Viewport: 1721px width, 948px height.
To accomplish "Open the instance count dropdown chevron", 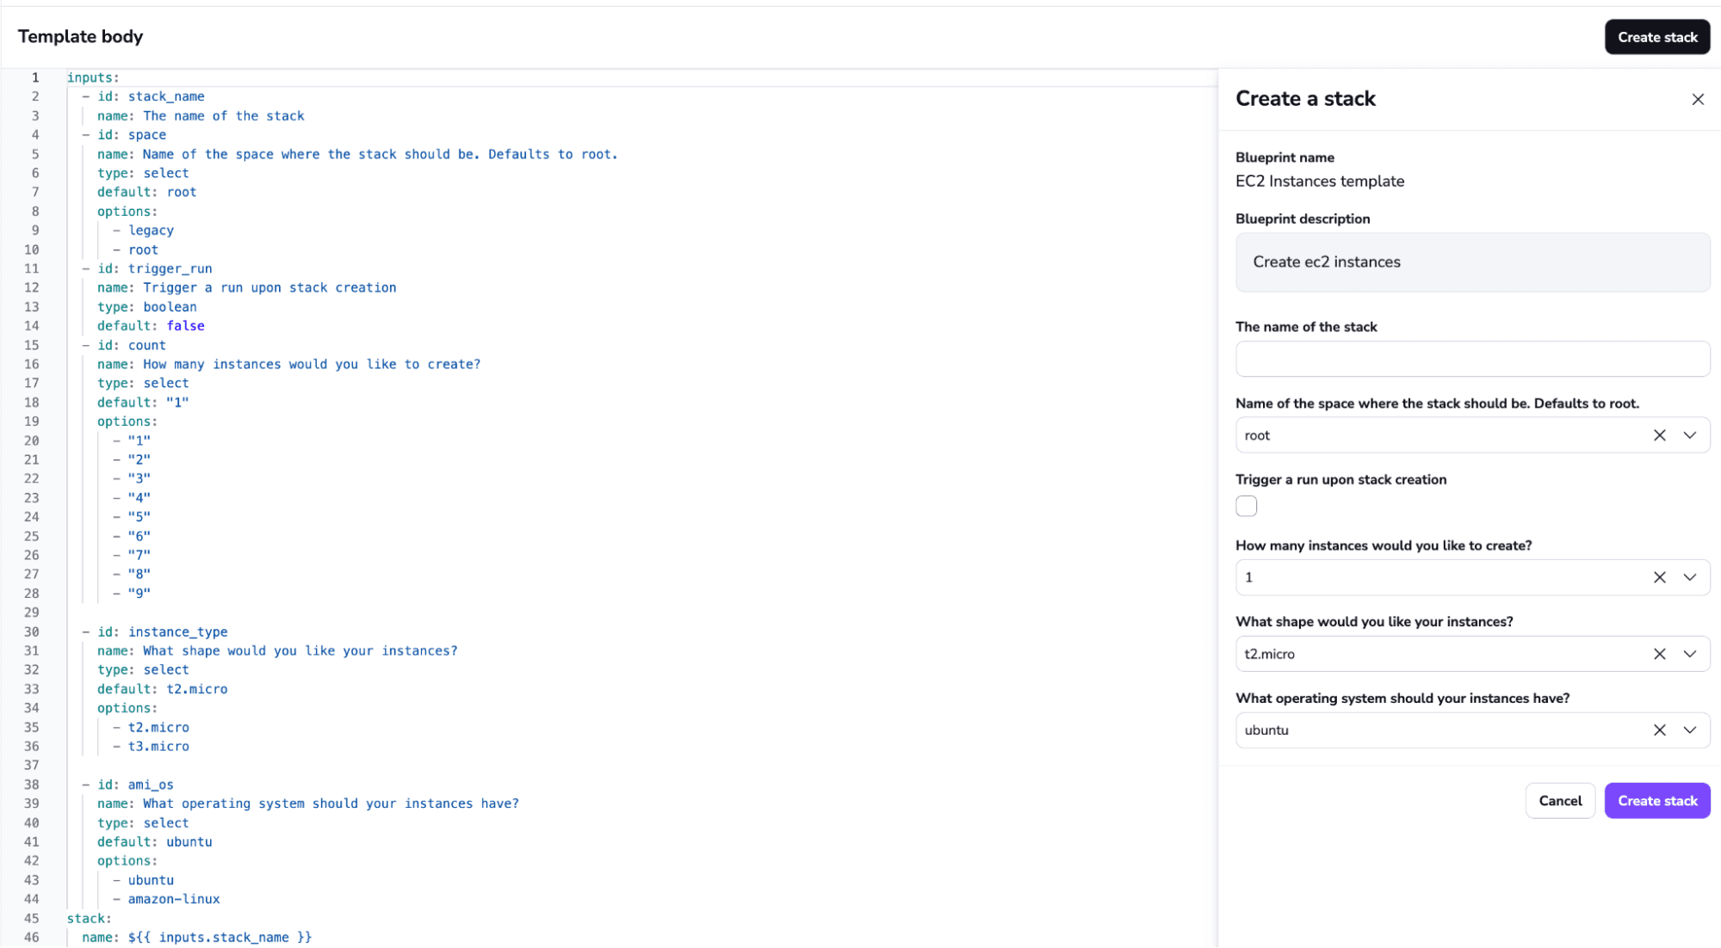I will click(x=1689, y=577).
